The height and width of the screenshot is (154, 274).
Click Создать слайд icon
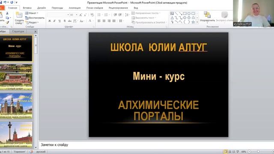point(19,15)
